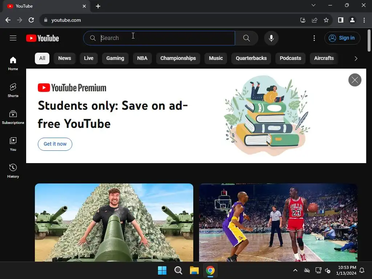Filter videos by News chip
Image resolution: width=372 pixels, height=279 pixels.
tap(65, 58)
